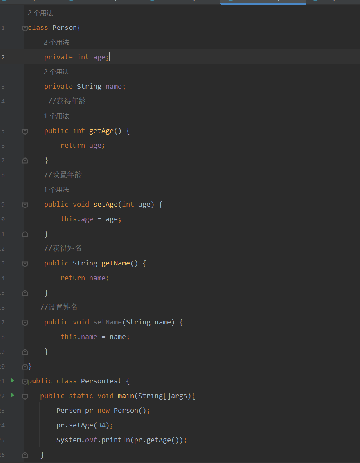
Task: Click fold-end marker at setAge's closing brace
Action: coord(25,234)
